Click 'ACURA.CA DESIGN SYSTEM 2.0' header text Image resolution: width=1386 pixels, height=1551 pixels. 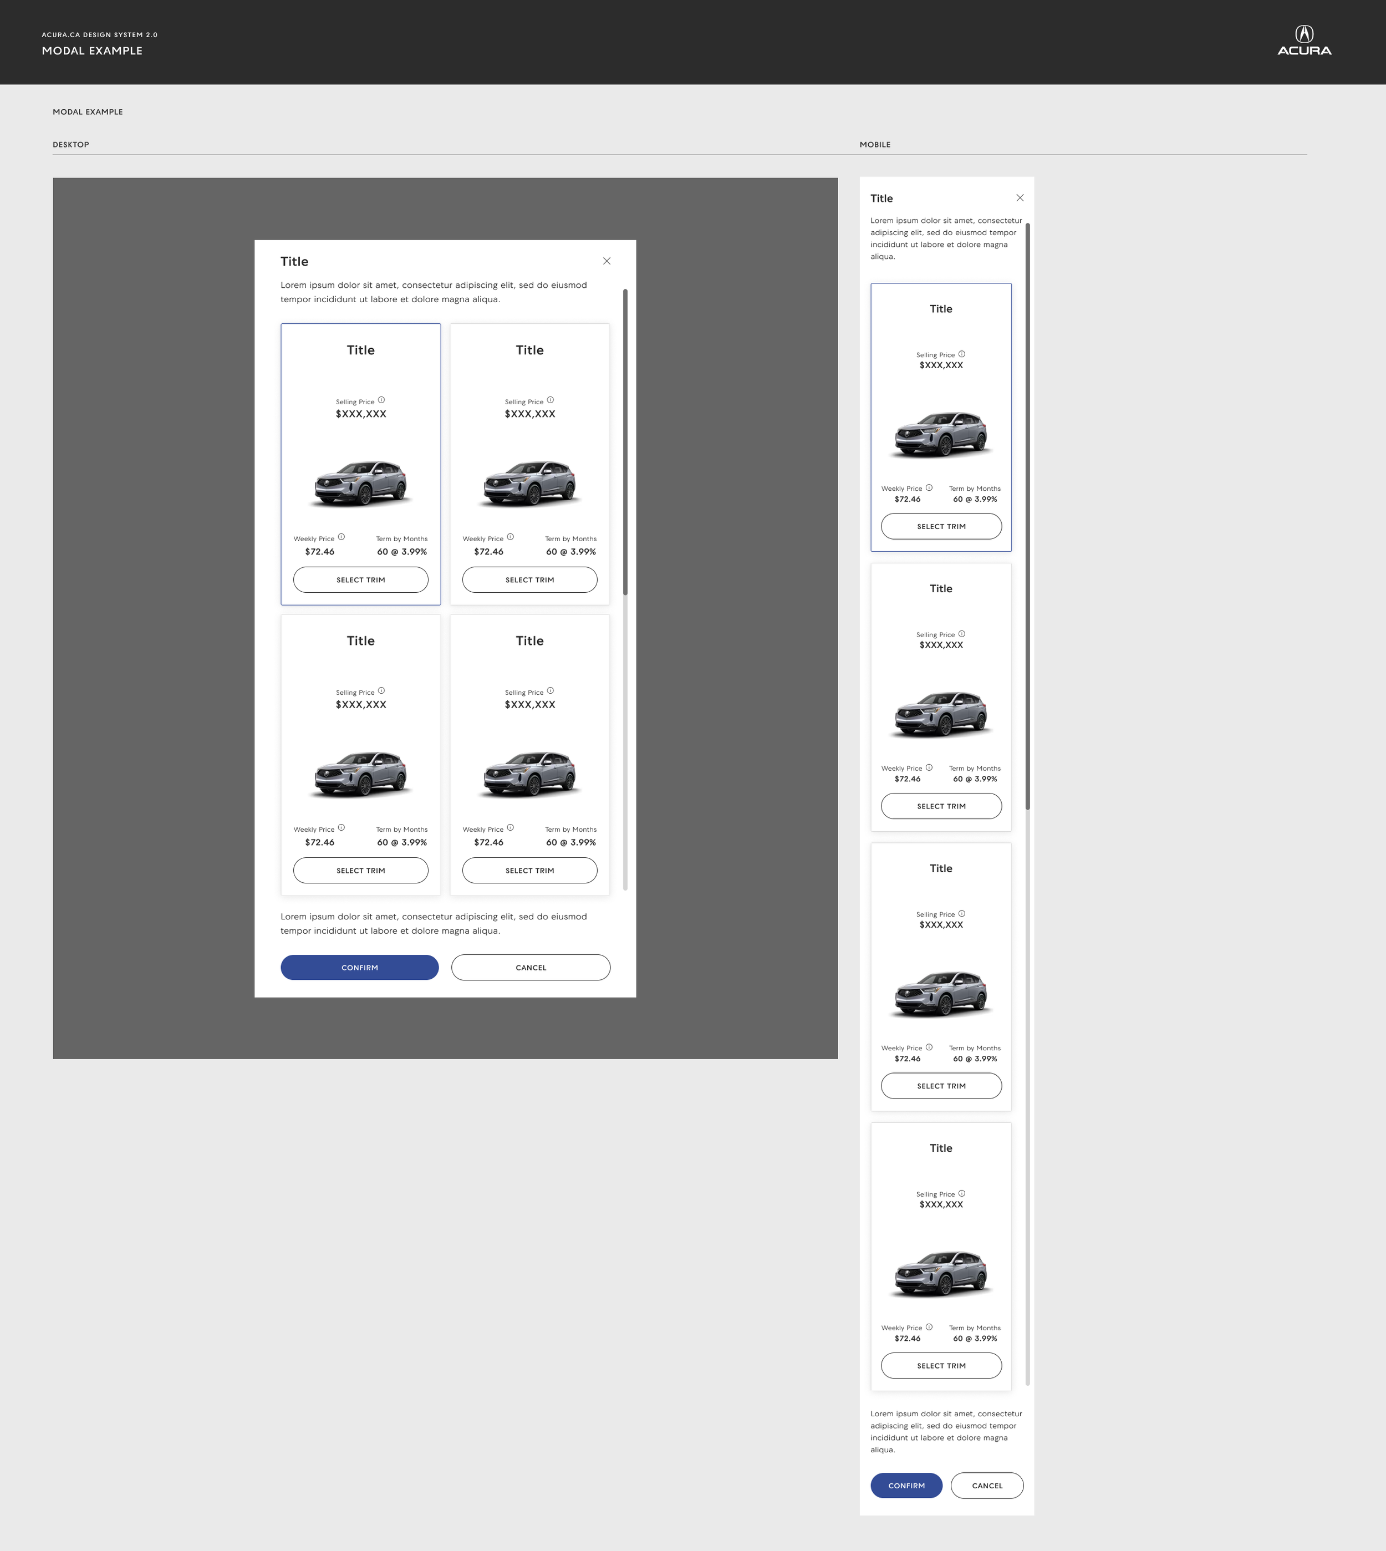click(100, 35)
